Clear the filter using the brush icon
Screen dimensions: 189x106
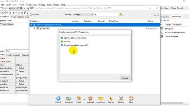(x=121, y=14)
